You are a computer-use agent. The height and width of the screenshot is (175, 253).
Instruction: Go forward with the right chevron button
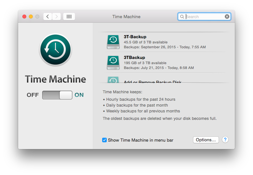tap(56, 17)
